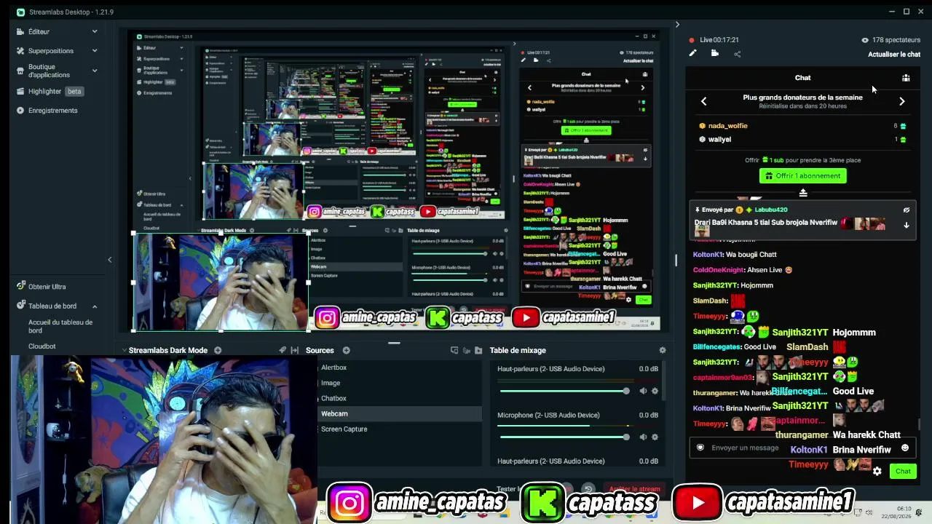This screenshot has width=932, height=524.
Task: Show previous leaderboard with left arrow
Action: [703, 101]
